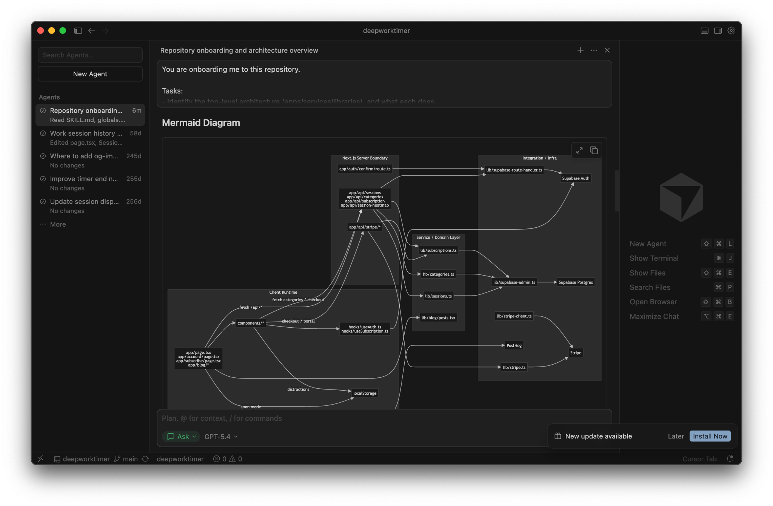Click the Search Agents field

90,55
